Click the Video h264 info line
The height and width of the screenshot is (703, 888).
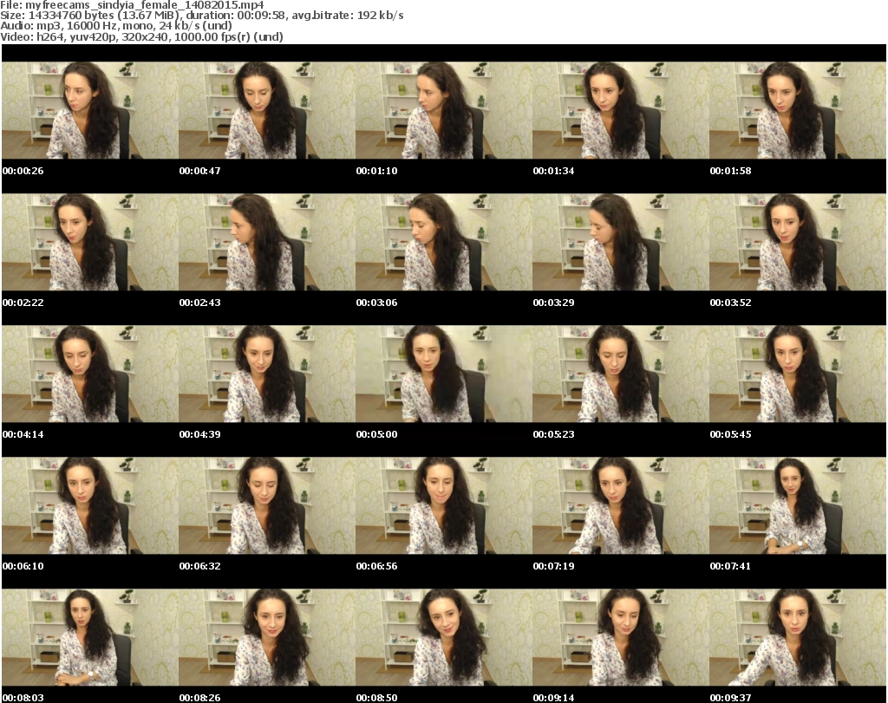141,36
